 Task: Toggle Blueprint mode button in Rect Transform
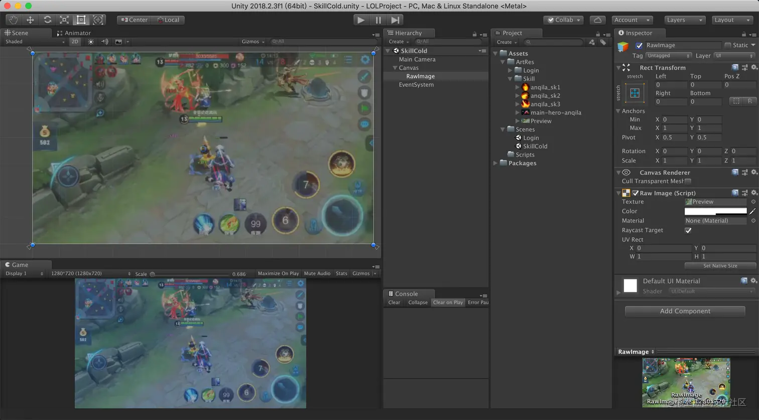(736, 101)
